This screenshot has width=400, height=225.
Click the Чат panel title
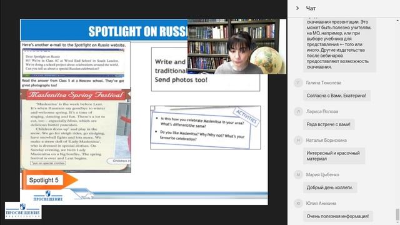point(311,8)
